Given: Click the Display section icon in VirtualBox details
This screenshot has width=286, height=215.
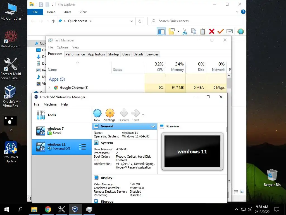Looking at the screenshot, I should [96, 178].
